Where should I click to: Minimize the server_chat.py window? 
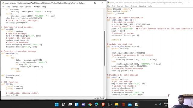coord(88,3)
